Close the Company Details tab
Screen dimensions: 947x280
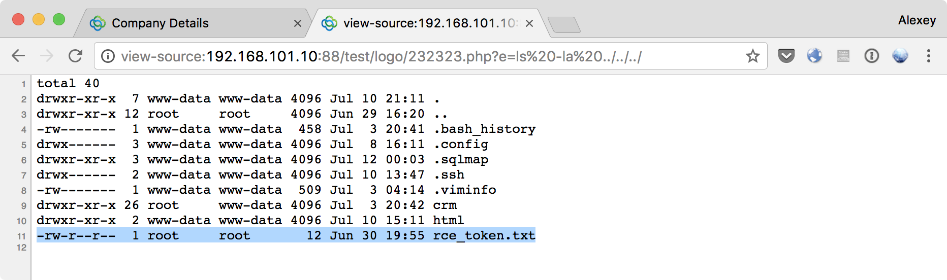298,23
